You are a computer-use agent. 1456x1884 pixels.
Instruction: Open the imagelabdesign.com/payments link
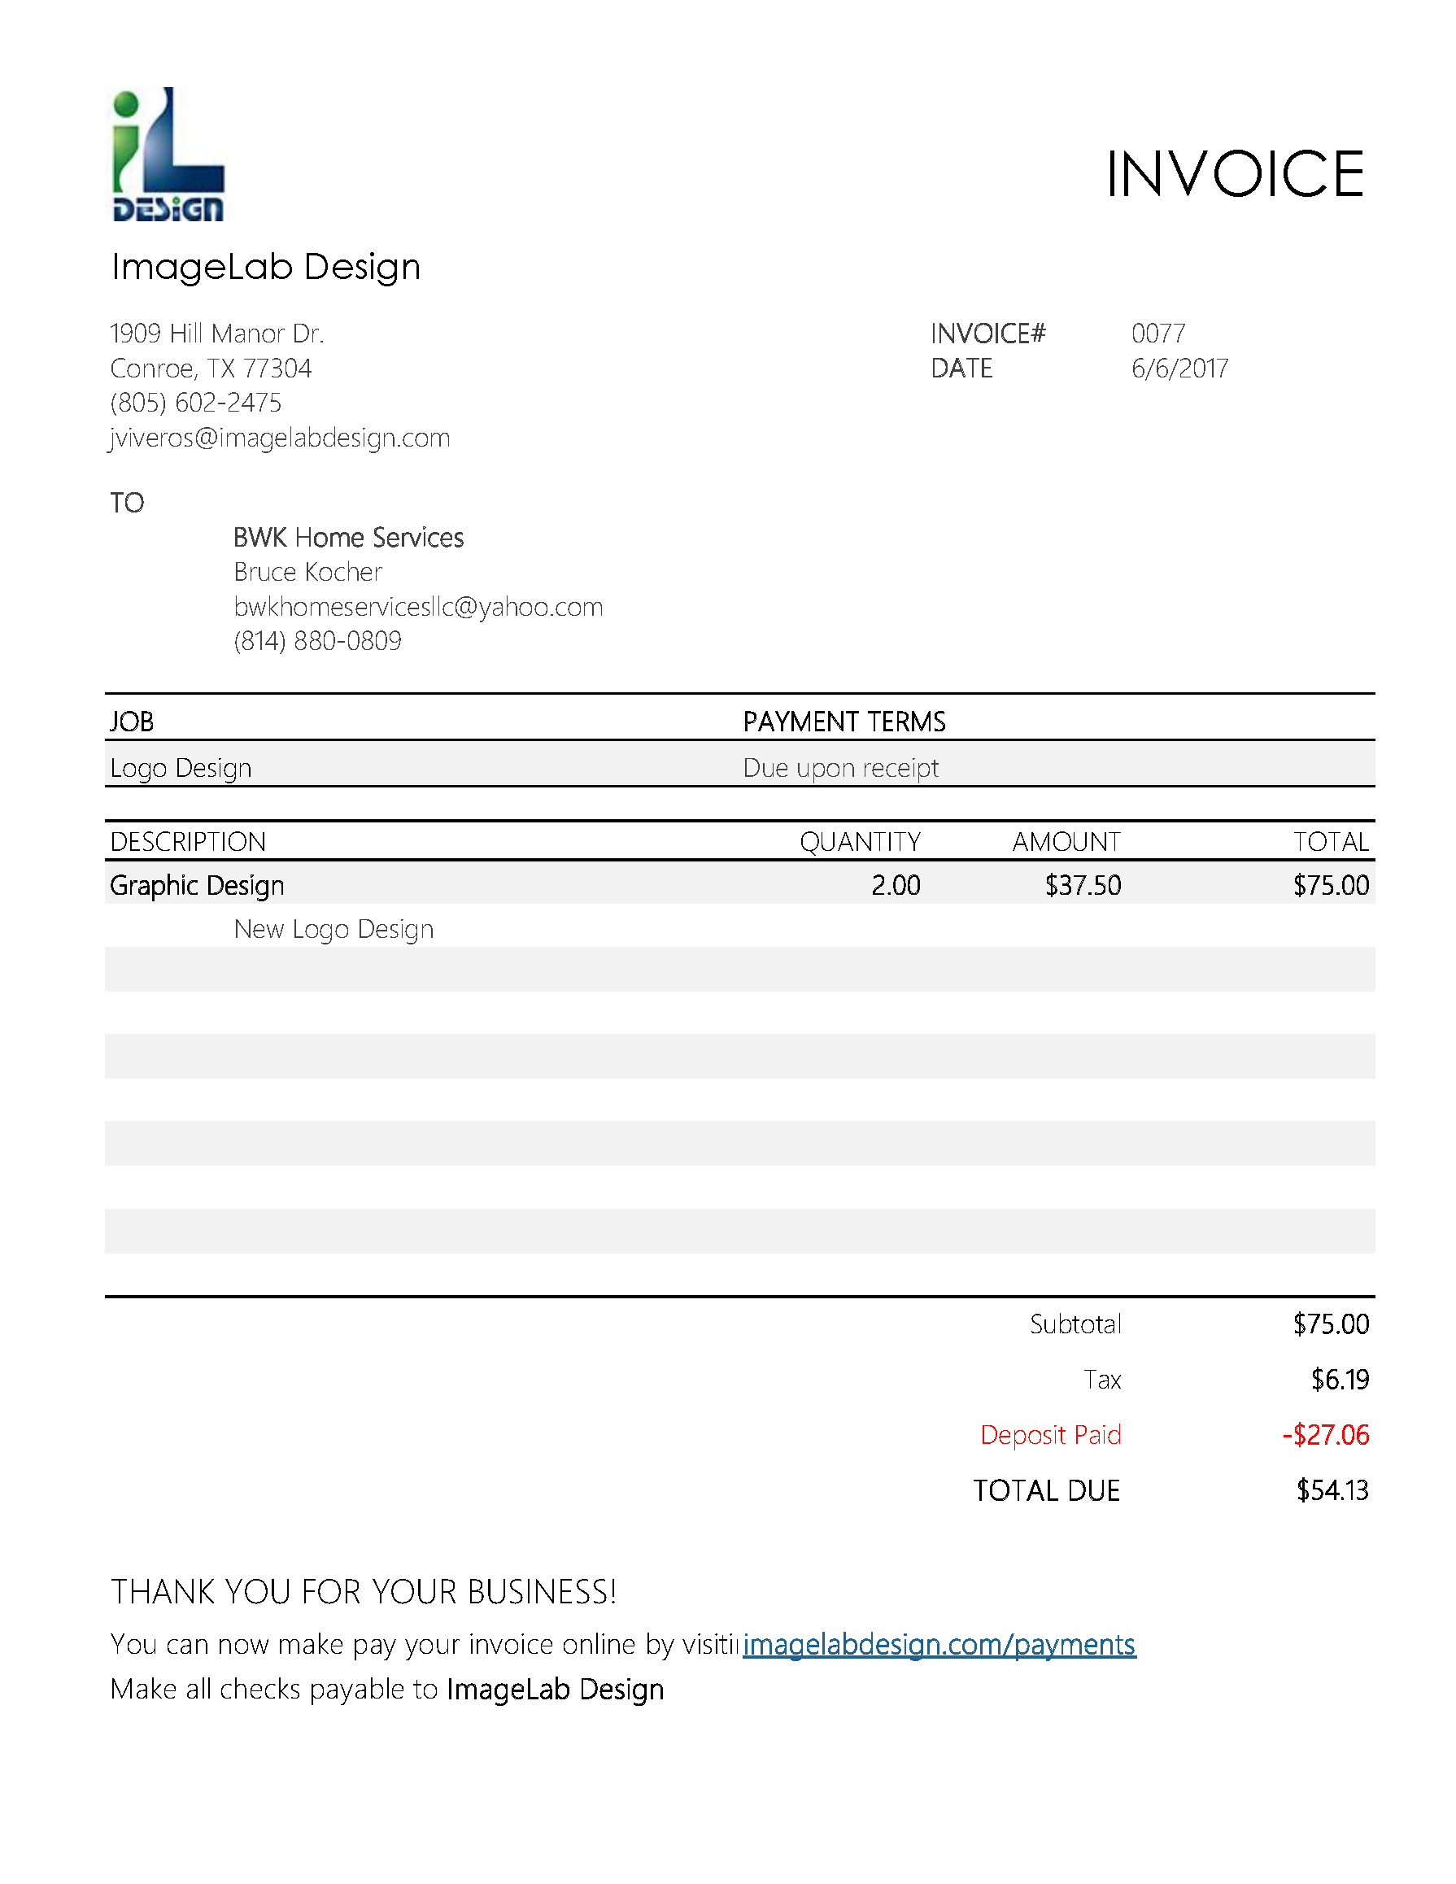coord(939,1644)
